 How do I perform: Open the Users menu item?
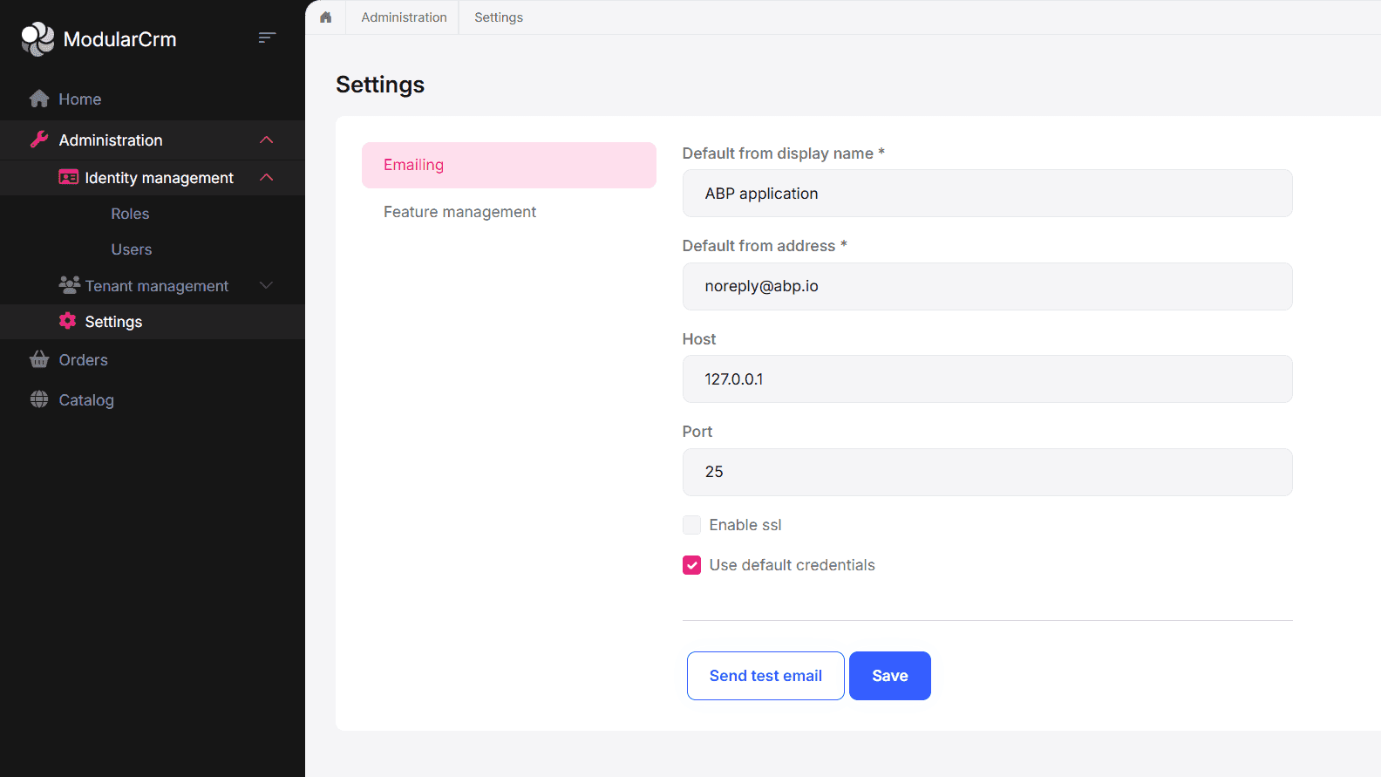(x=132, y=249)
